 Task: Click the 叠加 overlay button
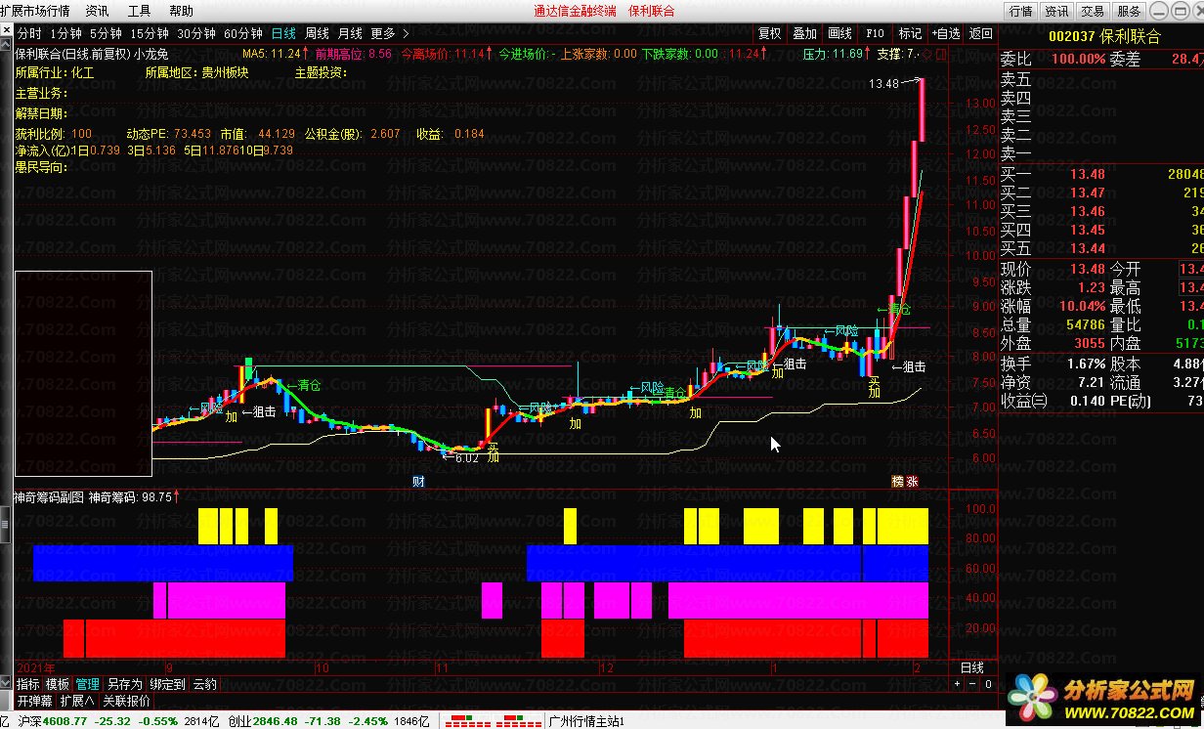[805, 33]
